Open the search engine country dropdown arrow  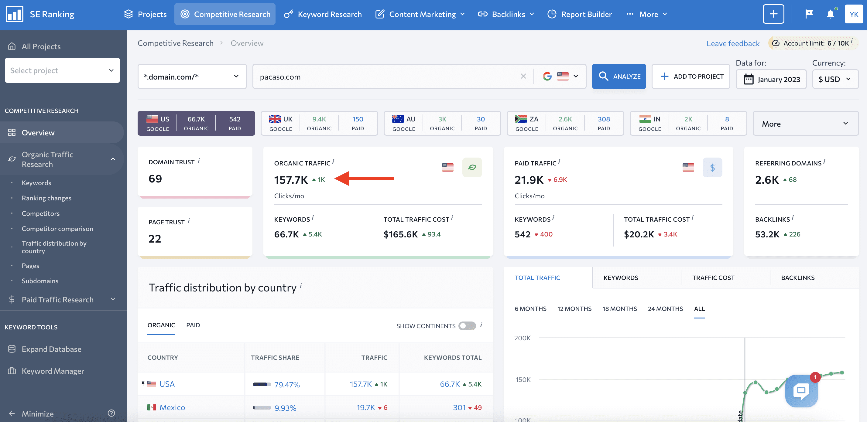point(576,76)
